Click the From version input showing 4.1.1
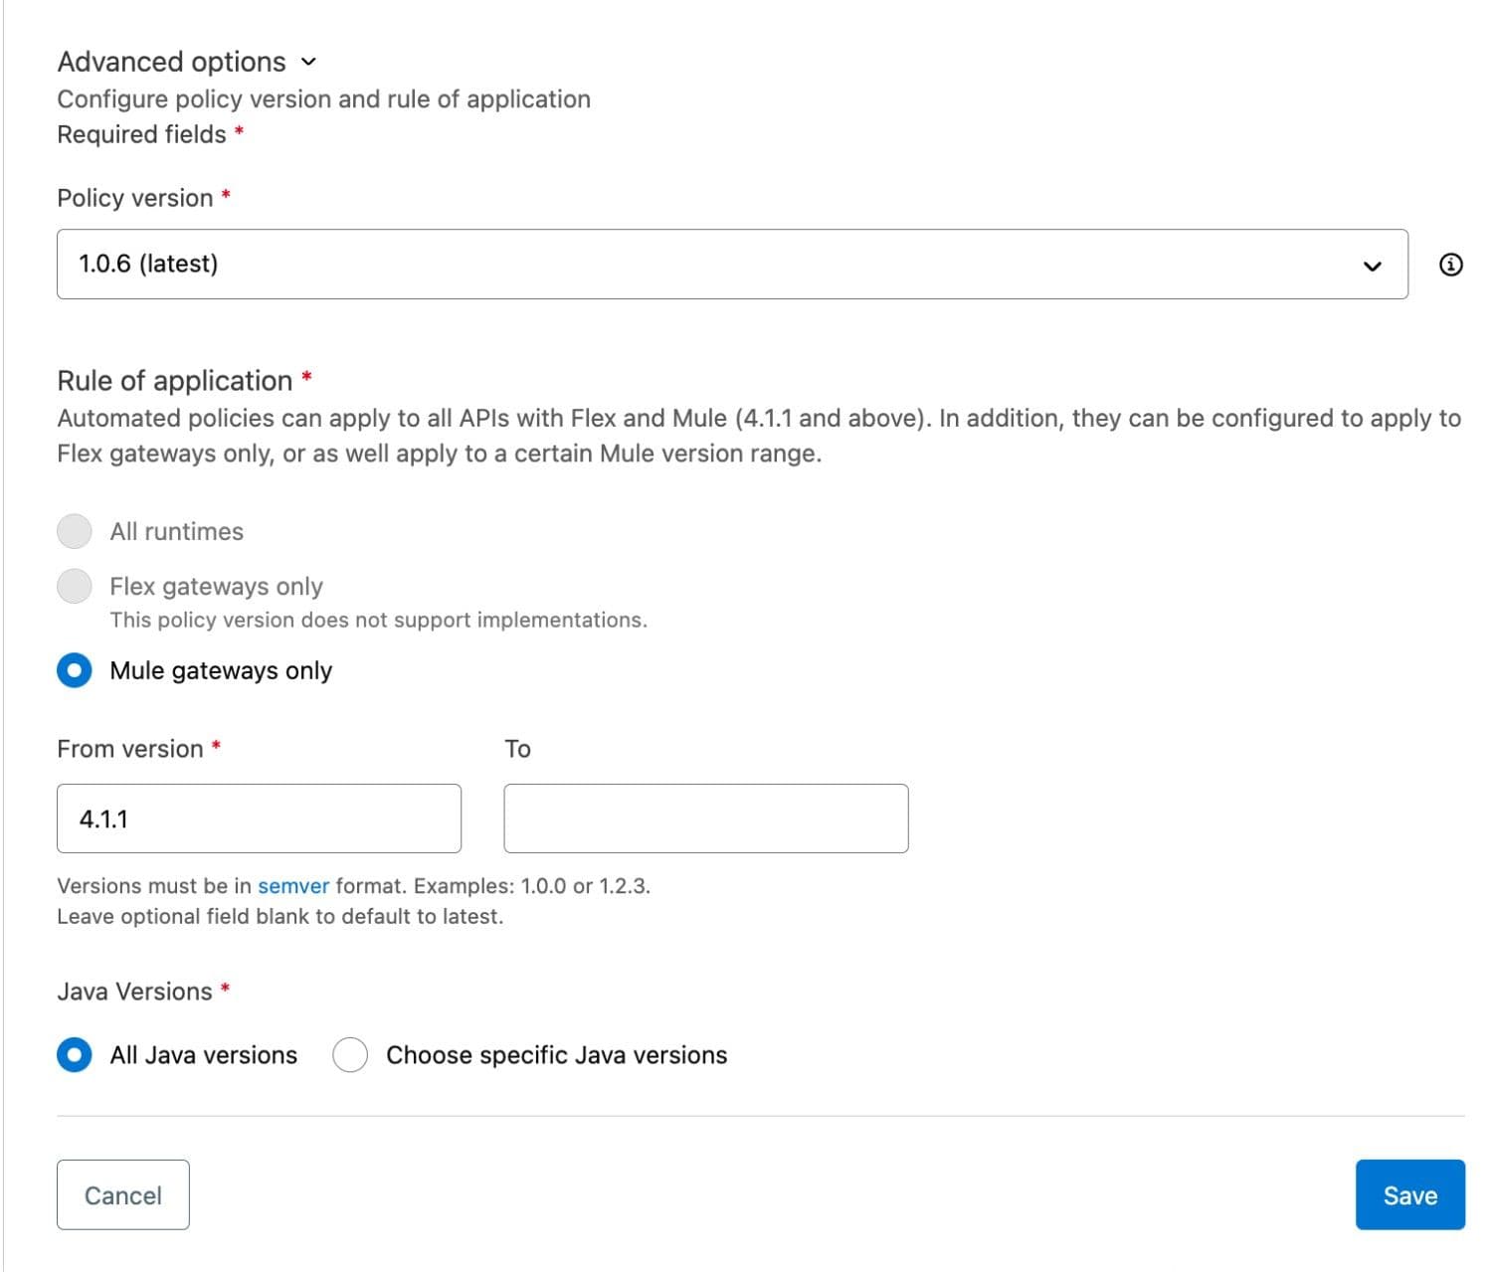The width and height of the screenshot is (1492, 1272). (x=259, y=818)
